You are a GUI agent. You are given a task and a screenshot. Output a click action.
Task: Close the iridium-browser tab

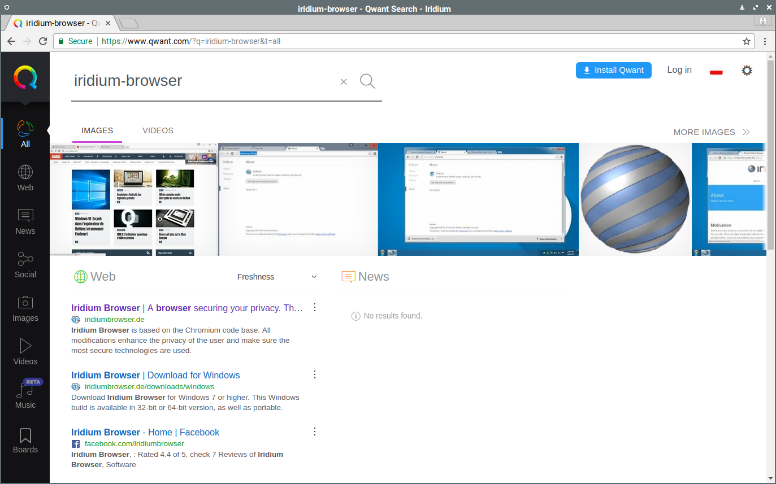[109, 23]
